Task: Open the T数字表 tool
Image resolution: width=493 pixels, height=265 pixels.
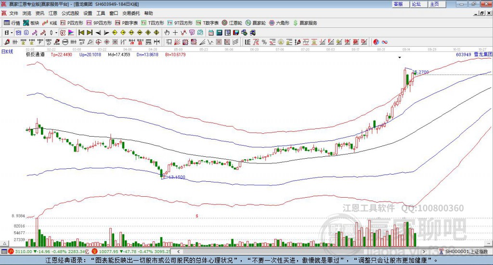Action: click(x=207, y=23)
